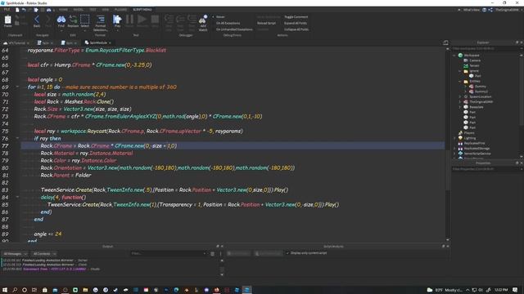This screenshot has width=524, height=294.
Task: Open the All Contexts dropdown in Output
Action: (44, 254)
